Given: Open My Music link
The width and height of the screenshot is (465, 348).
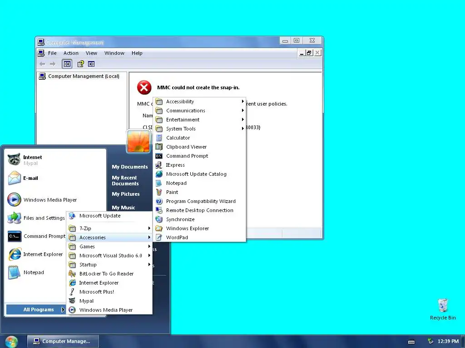Looking at the screenshot, I should click(x=124, y=208).
